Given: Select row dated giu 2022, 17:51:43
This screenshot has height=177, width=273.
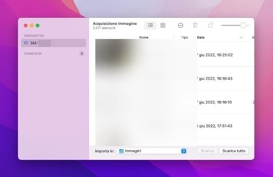Looking at the screenshot, I should (x=172, y=126).
